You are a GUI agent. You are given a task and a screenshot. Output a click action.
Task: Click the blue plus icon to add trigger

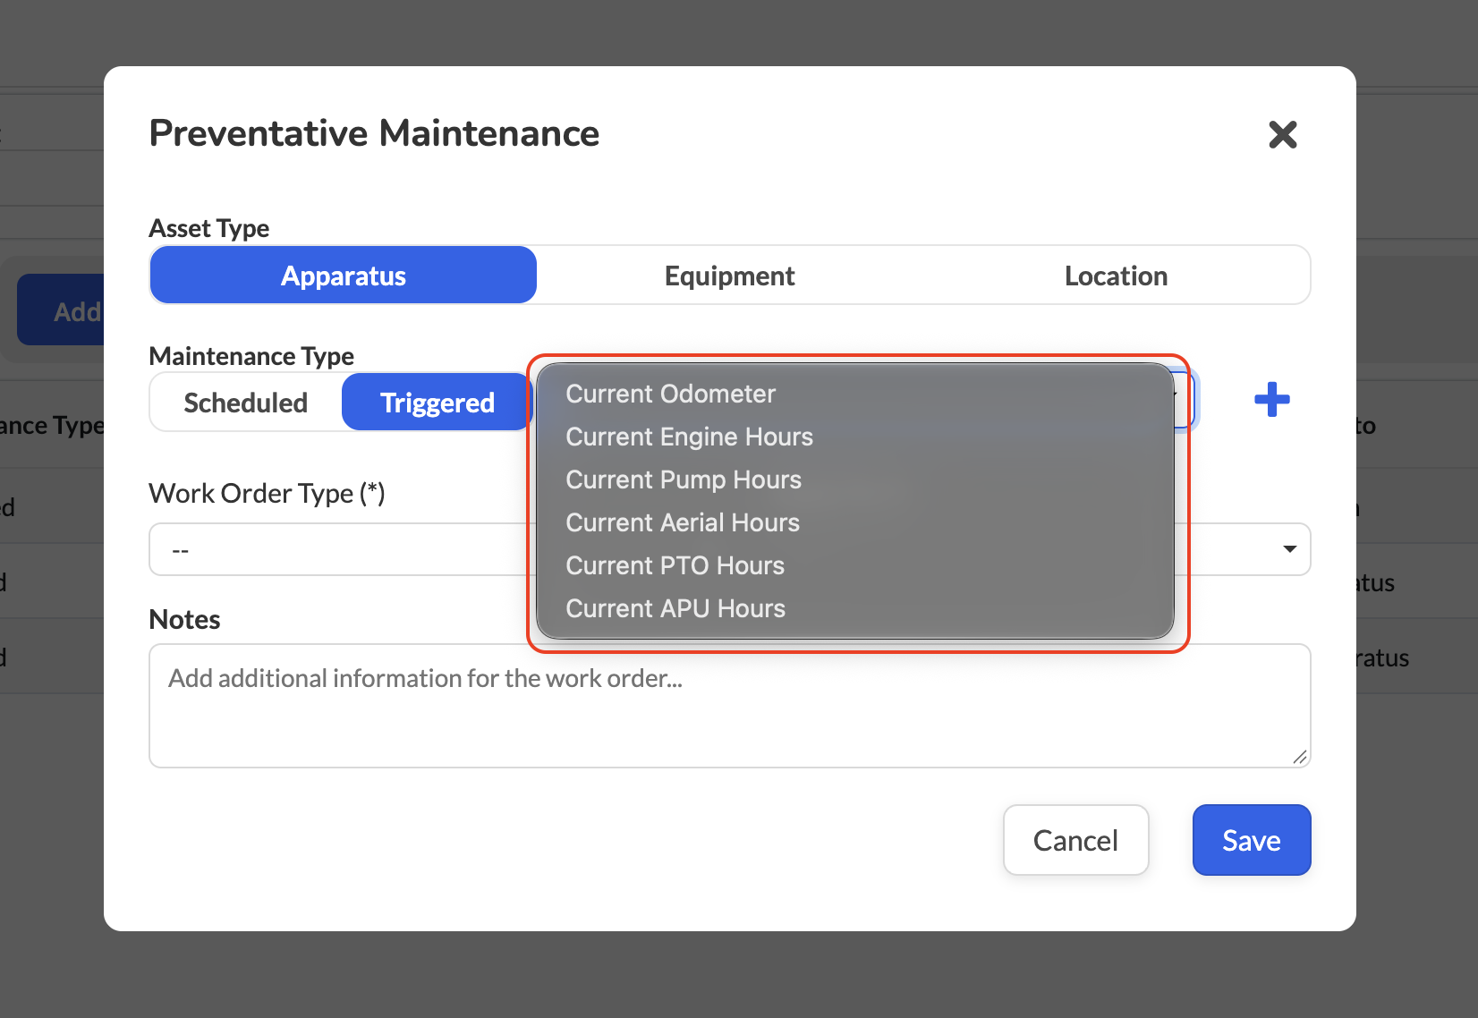pos(1271,400)
